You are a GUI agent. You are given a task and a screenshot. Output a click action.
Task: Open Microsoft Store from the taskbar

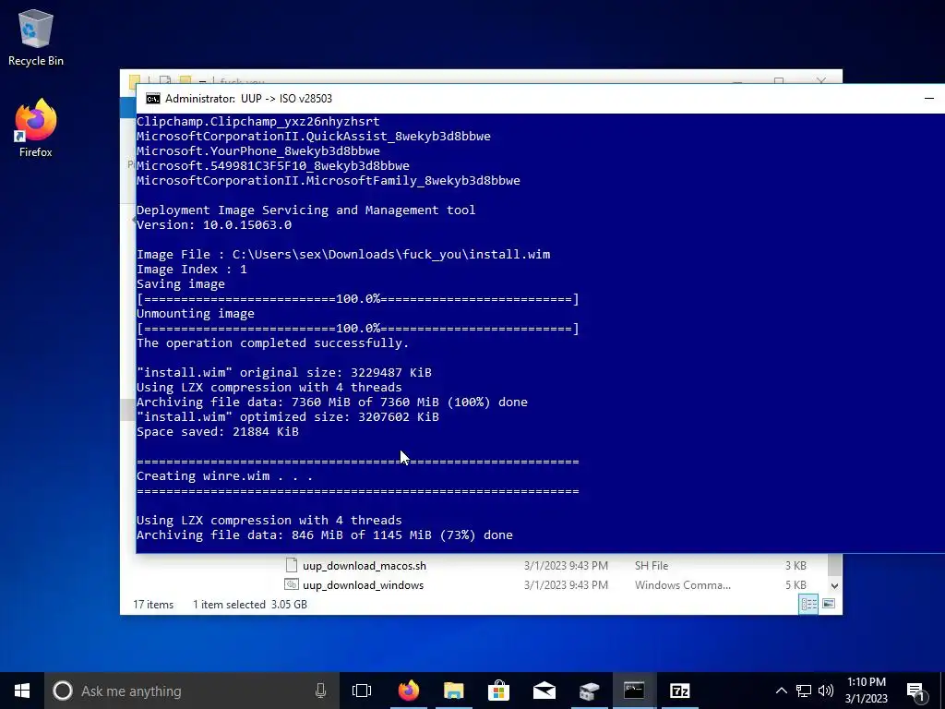pos(498,691)
